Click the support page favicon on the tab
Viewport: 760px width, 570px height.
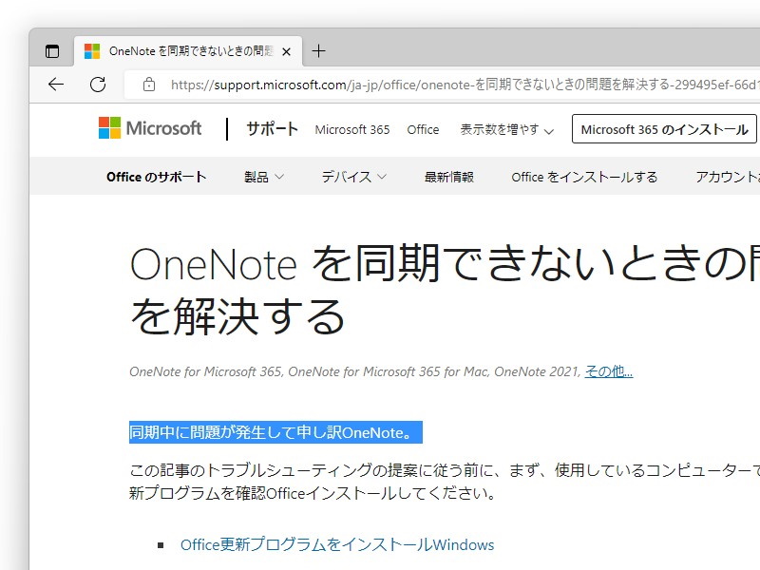92,50
